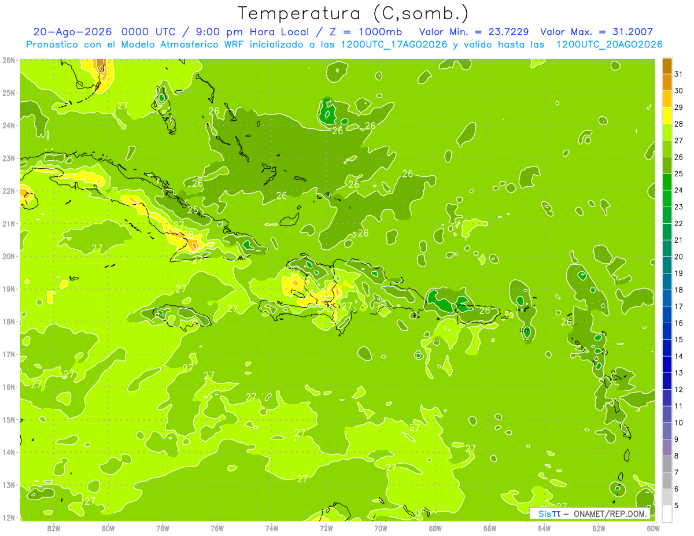Viewport: 694px width, 536px height.
Task: Click the "SisTT – ONAMET/REP.DOM." label
Action: [590, 513]
